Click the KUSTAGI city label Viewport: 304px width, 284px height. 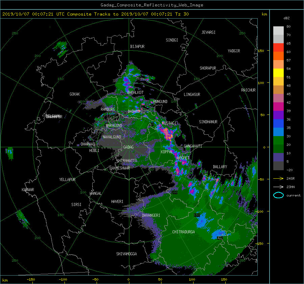click(169, 123)
